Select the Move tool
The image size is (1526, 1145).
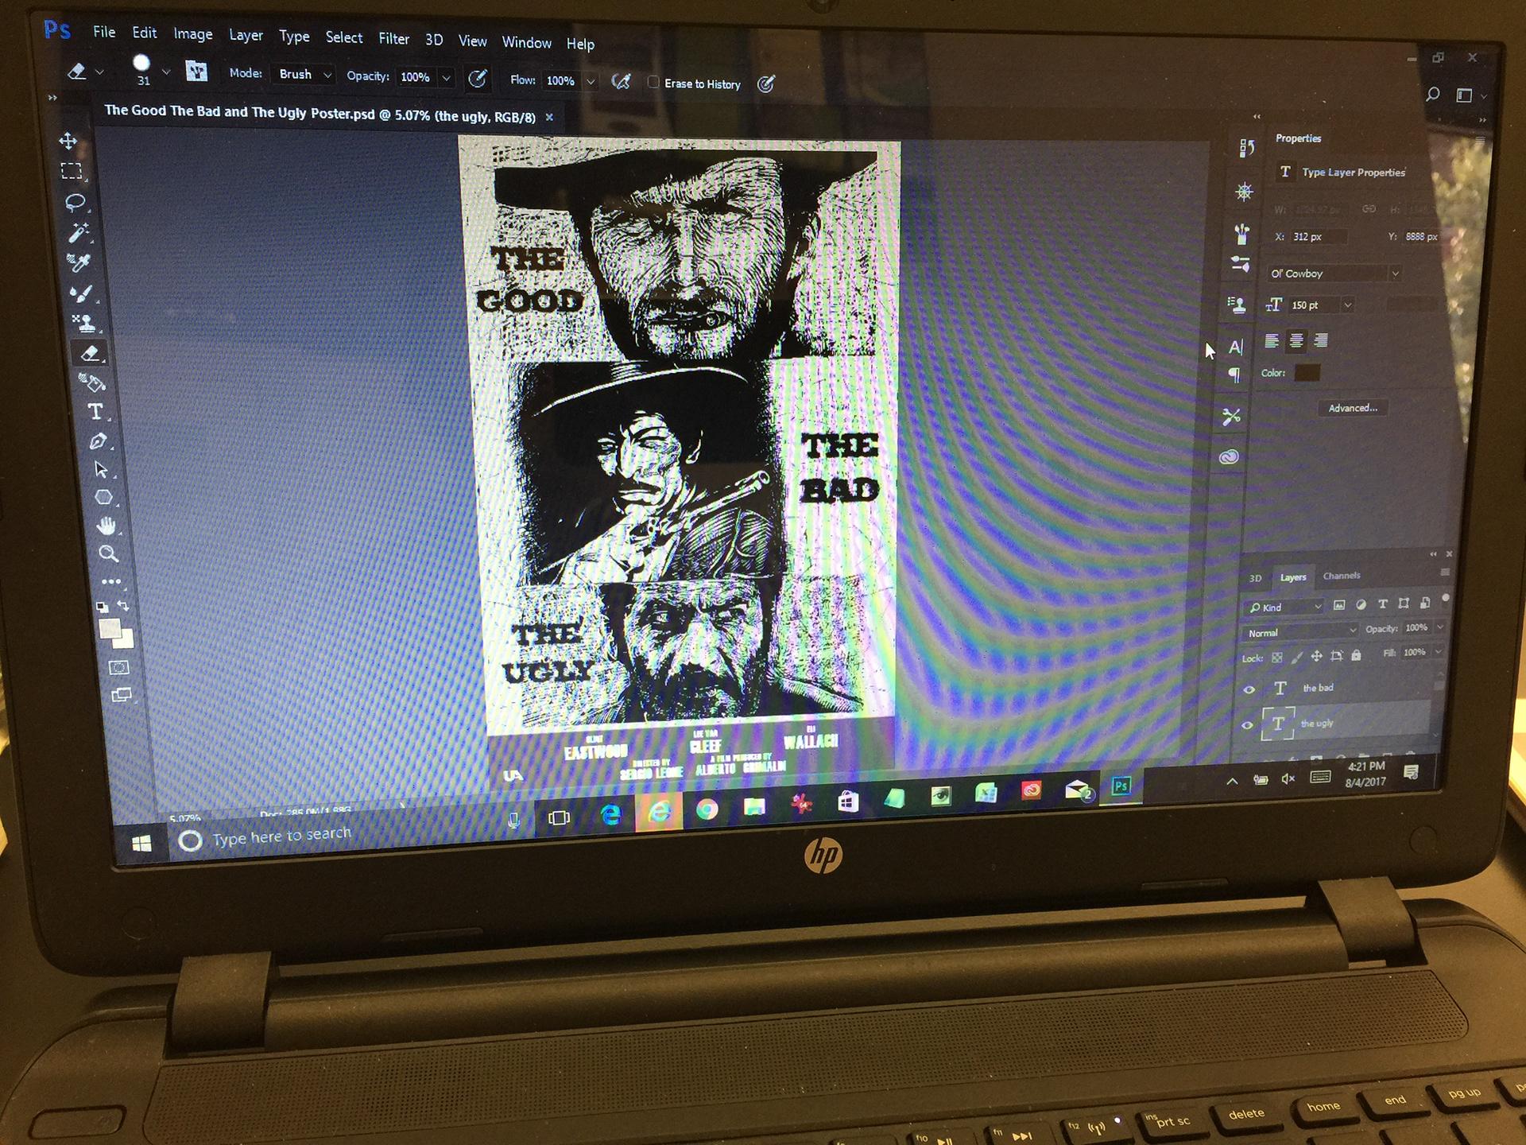pos(68,142)
